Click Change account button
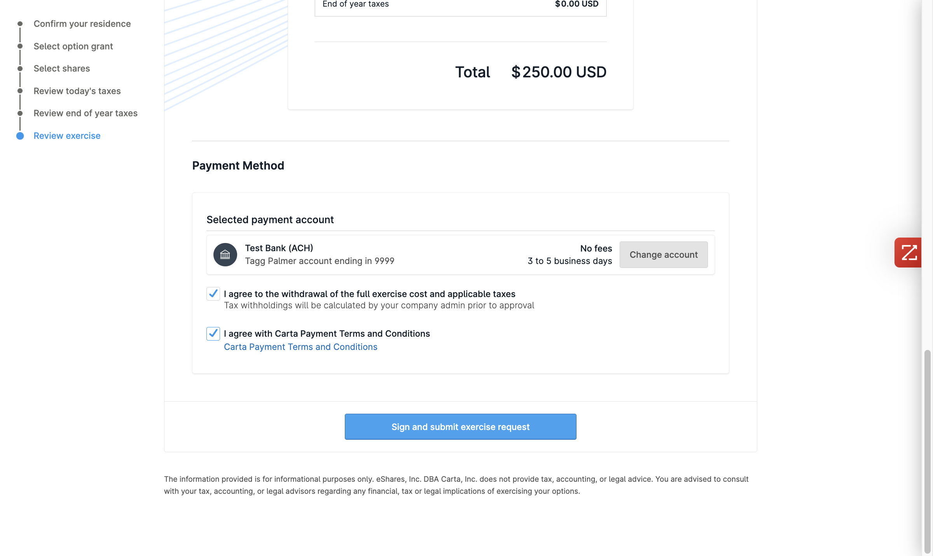This screenshot has height=556, width=933. point(663,254)
